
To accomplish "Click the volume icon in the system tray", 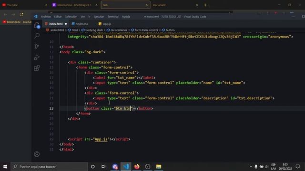I will (266, 167).
